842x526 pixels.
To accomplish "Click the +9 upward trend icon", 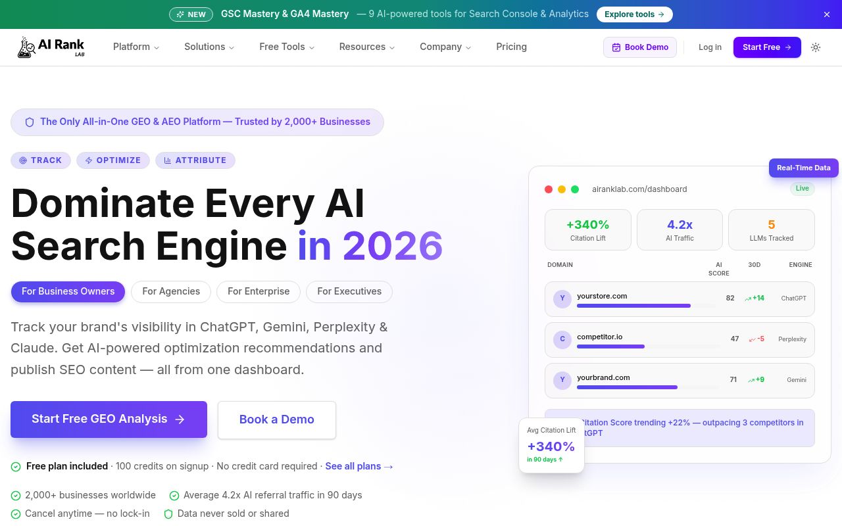I will click(751, 380).
